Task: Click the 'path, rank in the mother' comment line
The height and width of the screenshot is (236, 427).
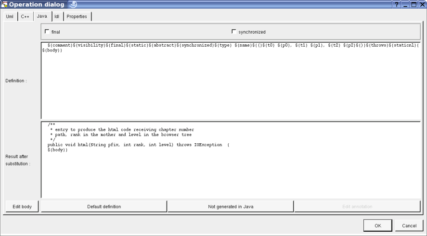Action: [121, 135]
